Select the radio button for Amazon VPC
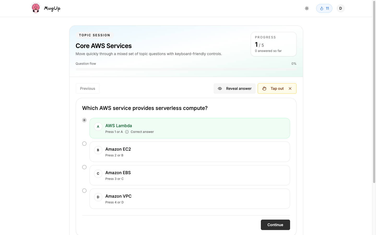 pyautogui.click(x=84, y=191)
